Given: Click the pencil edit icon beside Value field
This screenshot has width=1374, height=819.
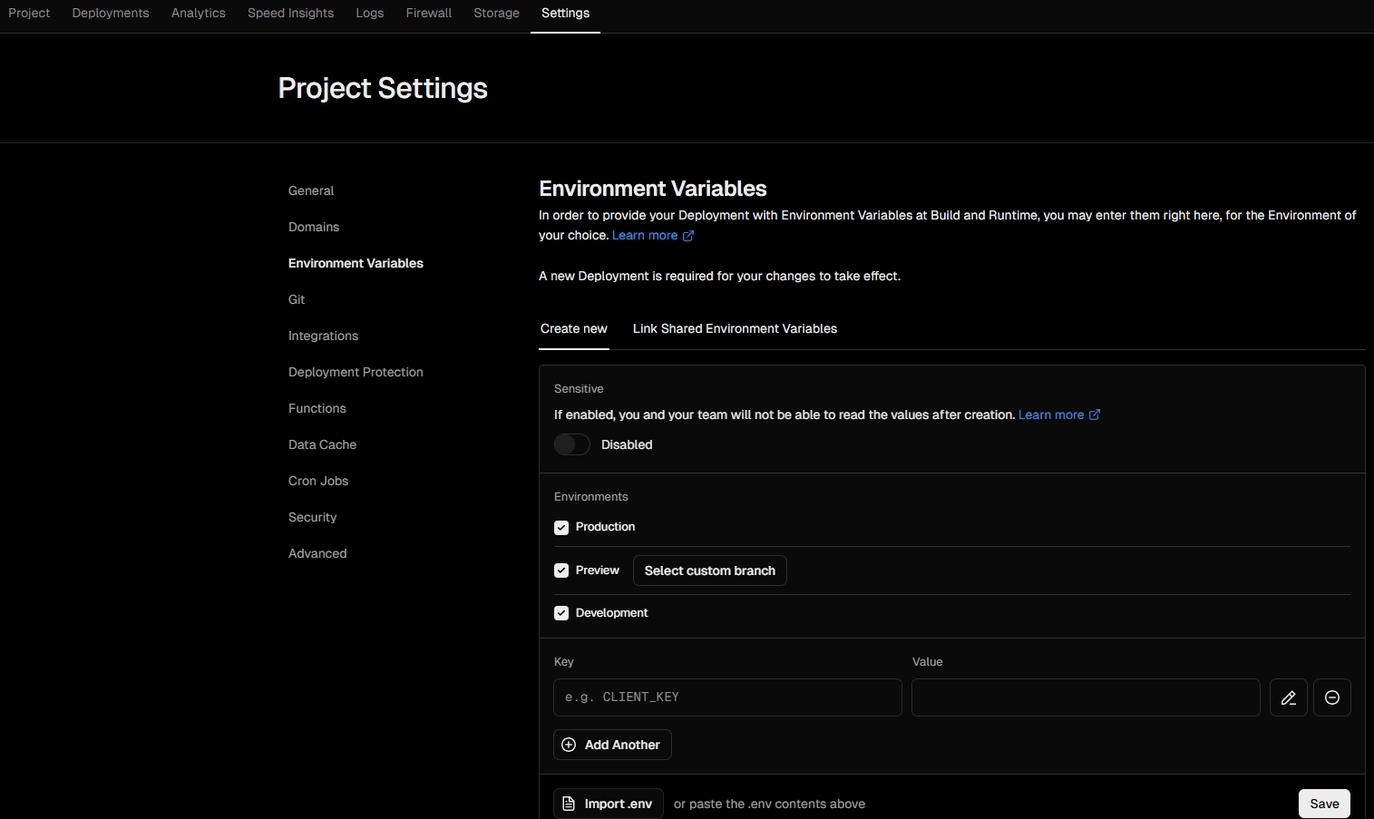Looking at the screenshot, I should tap(1288, 697).
